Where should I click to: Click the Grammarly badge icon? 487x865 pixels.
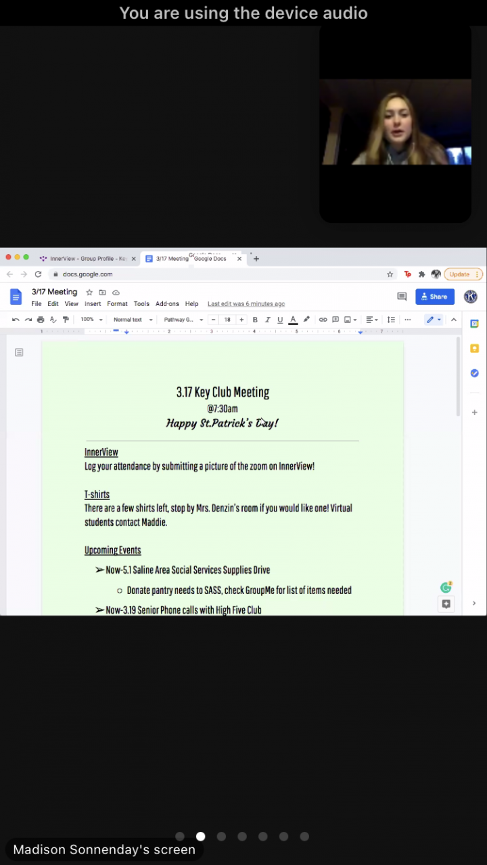[x=446, y=587]
